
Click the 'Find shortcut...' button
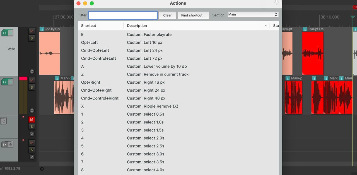pos(193,15)
